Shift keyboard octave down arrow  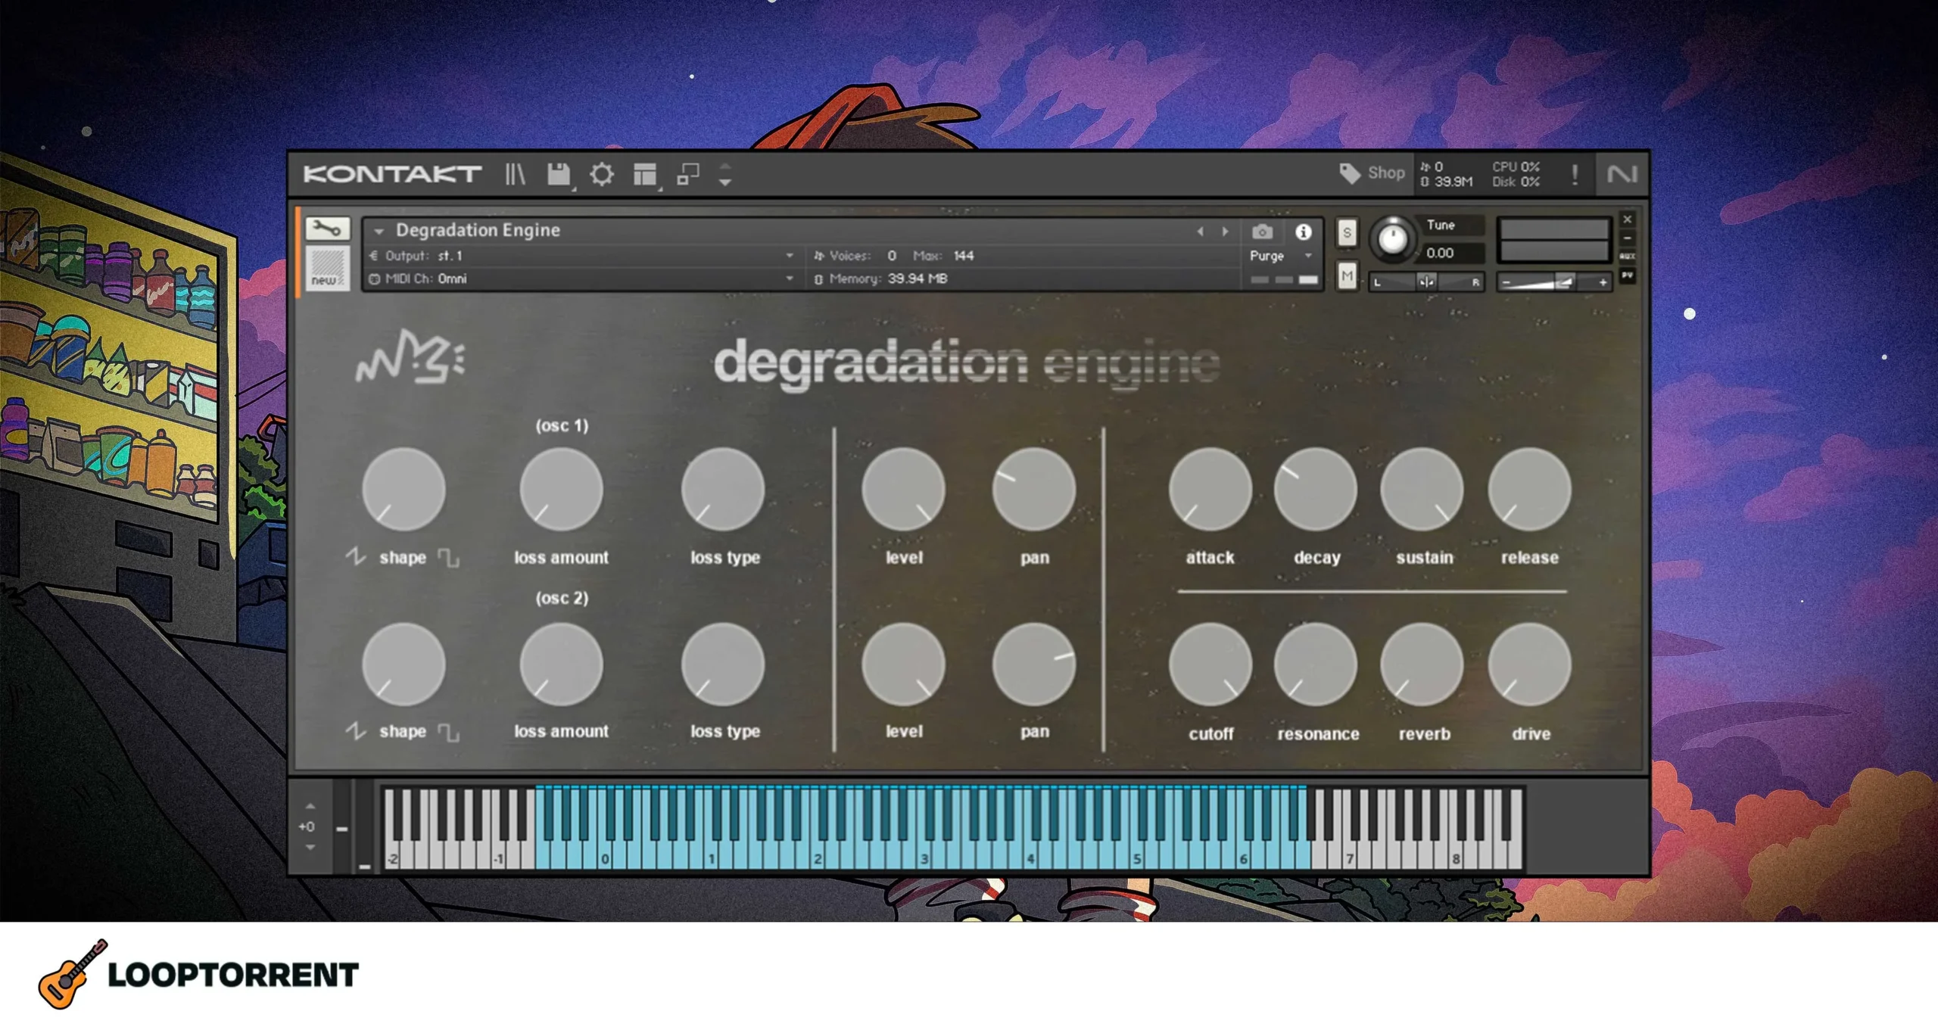[310, 847]
